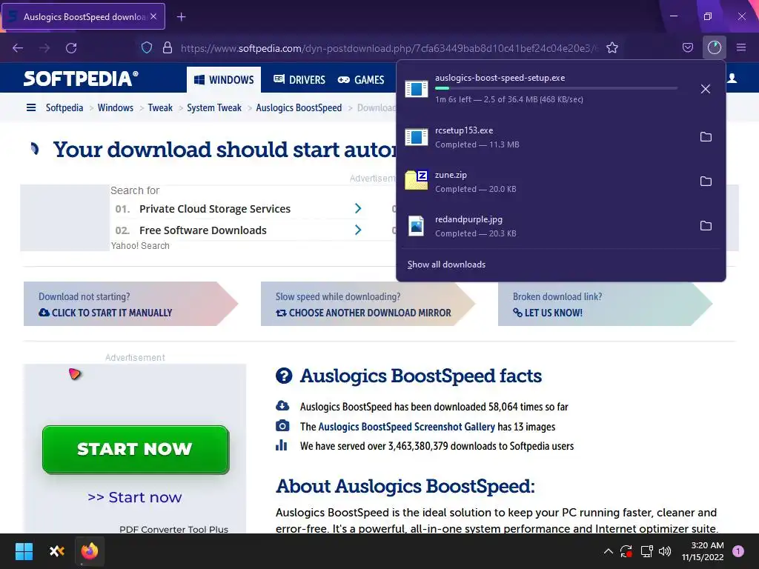Select the Auslogics BoostSpeed download tab

coord(84,16)
